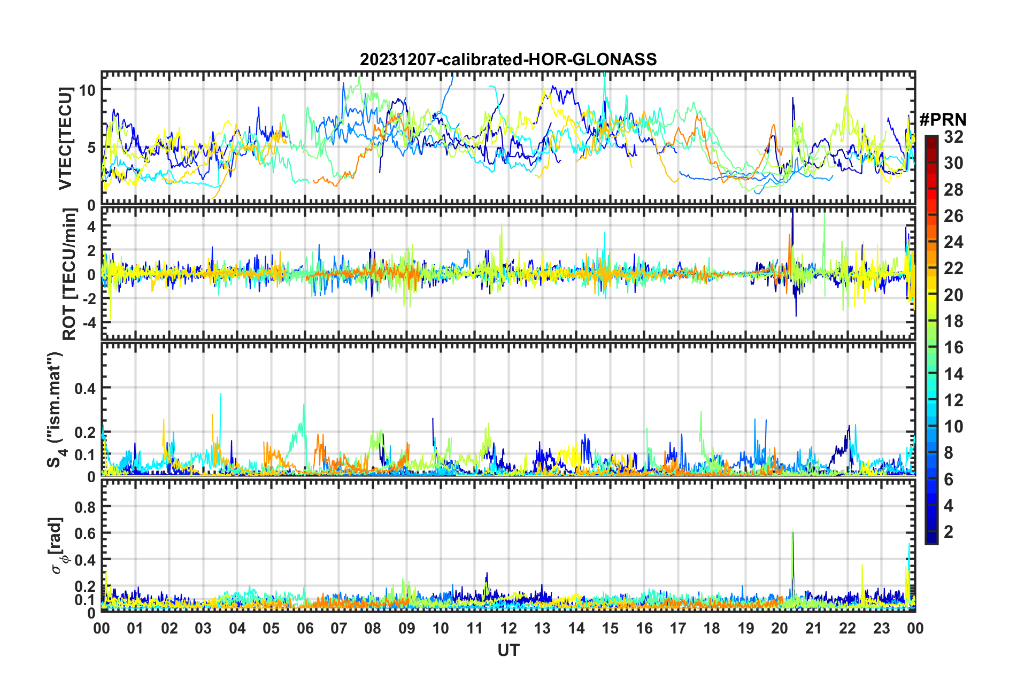
Task: Click S4 axis tick label 0.4
Action: (x=85, y=388)
